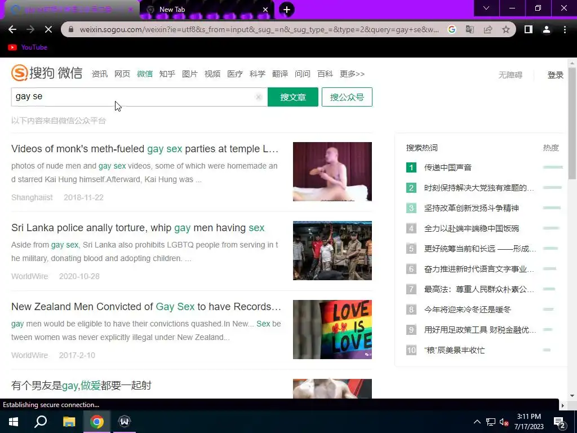577x433 pixels.
Task: Click WorldWire source dated 2017-2-10
Action: click(29, 355)
